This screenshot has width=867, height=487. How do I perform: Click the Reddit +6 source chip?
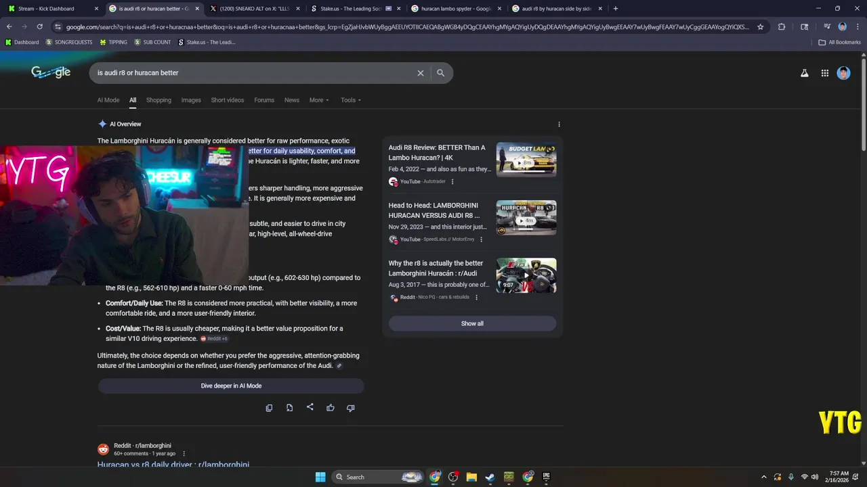(214, 339)
